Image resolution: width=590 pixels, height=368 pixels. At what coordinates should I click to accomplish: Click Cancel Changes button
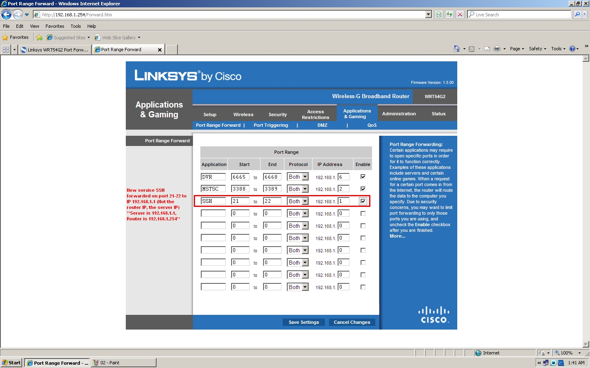pos(352,322)
